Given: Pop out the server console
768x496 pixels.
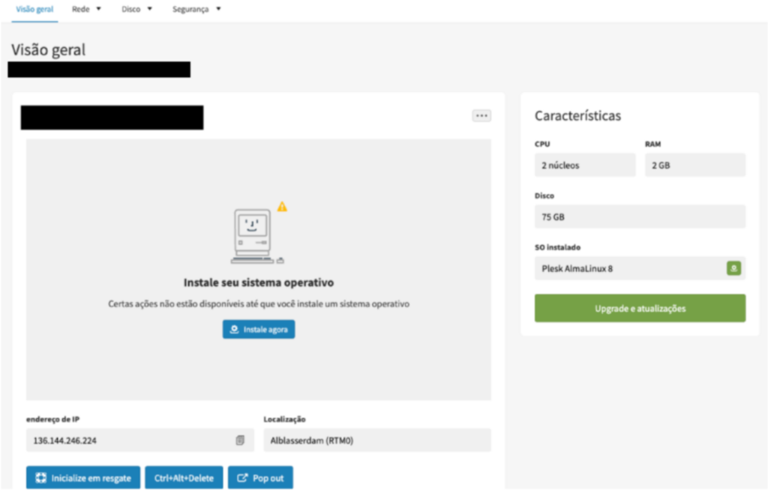Looking at the screenshot, I should (x=260, y=477).
